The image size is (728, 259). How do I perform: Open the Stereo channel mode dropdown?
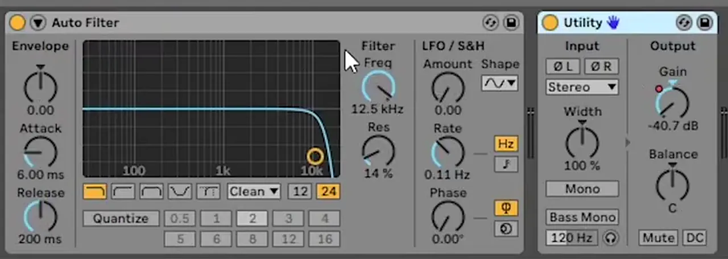coord(582,87)
